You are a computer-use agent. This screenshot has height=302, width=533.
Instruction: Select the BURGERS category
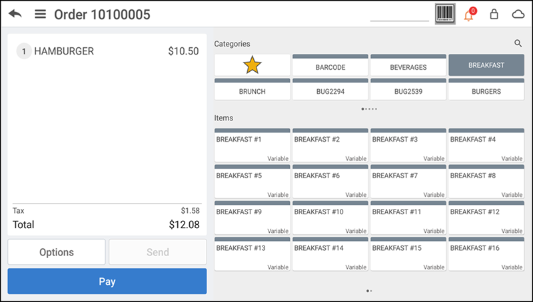(486, 89)
